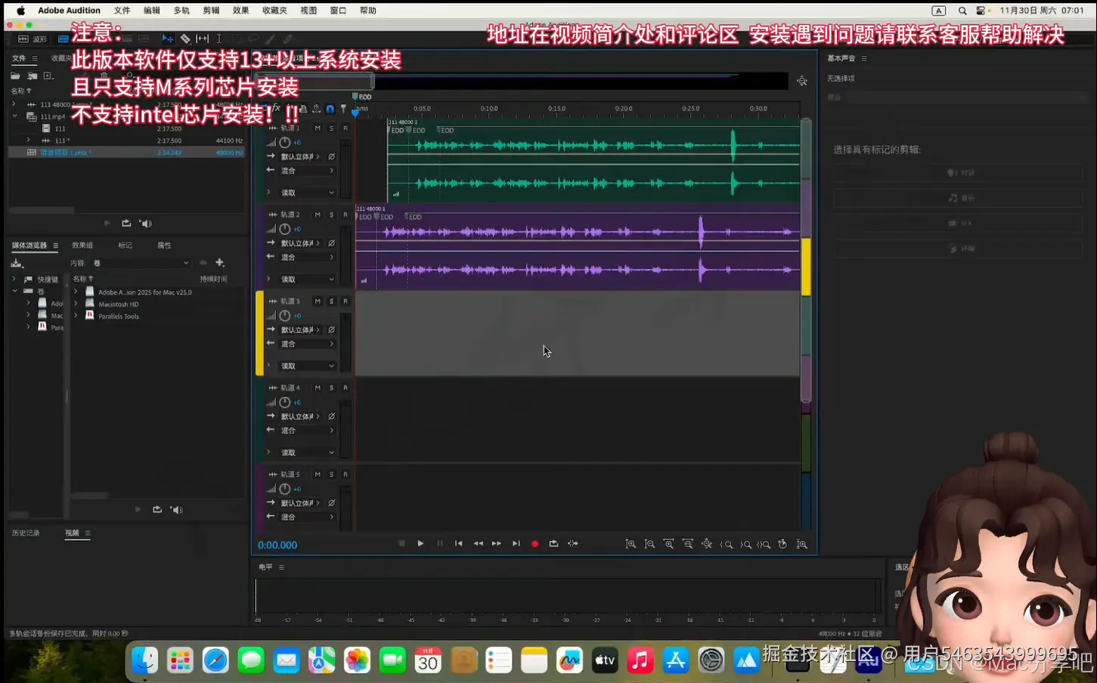Open the 多轨 menu
Image resolution: width=1097 pixels, height=683 pixels.
coord(181,11)
